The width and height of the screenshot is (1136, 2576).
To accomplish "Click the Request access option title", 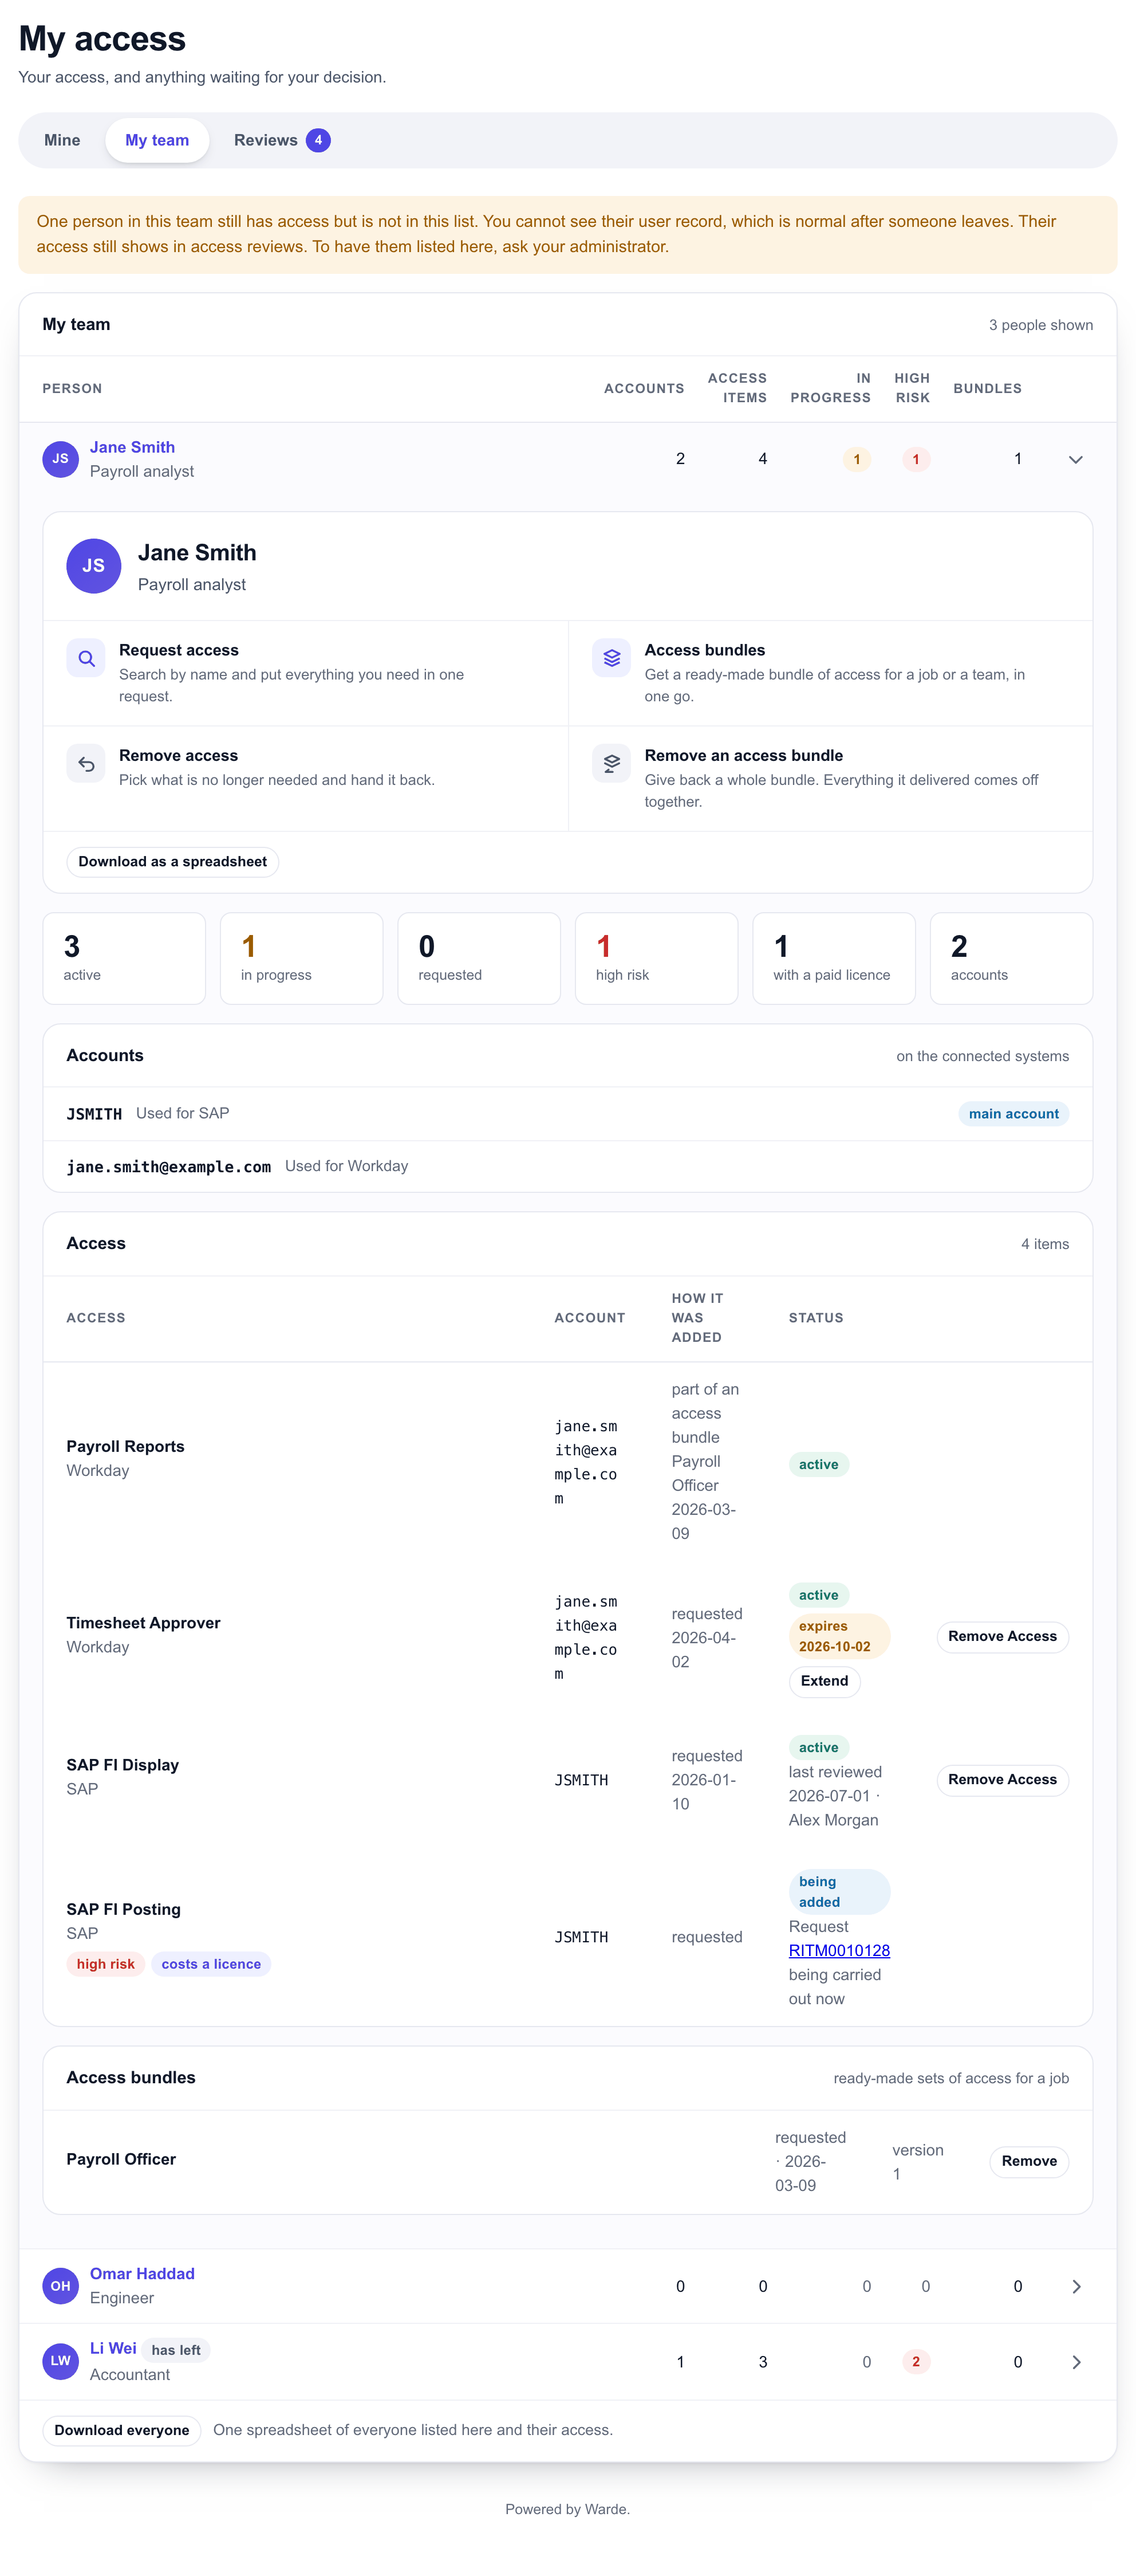I will point(179,650).
